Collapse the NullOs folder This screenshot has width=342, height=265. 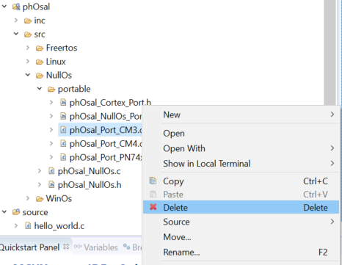click(x=28, y=75)
